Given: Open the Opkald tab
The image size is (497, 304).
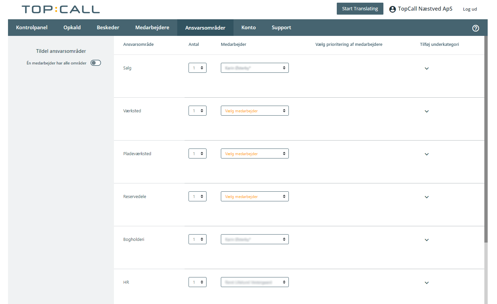Looking at the screenshot, I should pos(72,28).
